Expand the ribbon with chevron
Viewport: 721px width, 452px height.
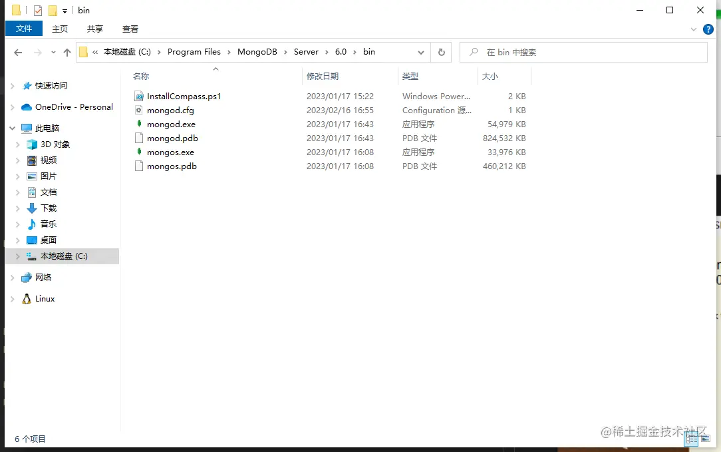[694, 29]
